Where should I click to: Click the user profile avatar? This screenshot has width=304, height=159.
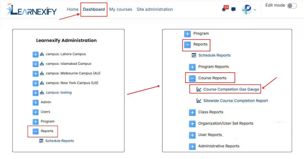pyautogui.click(x=246, y=9)
